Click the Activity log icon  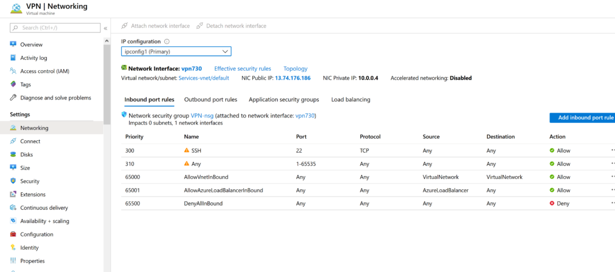pyautogui.click(x=13, y=58)
